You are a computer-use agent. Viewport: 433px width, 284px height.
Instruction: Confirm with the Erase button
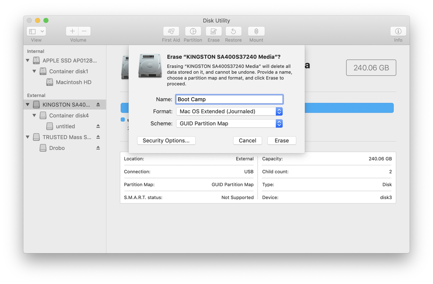click(282, 140)
